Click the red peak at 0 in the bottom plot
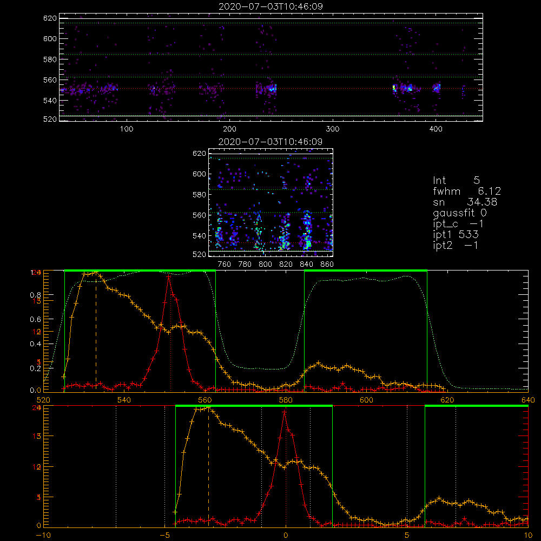This screenshot has height=541, width=541. coord(285,411)
